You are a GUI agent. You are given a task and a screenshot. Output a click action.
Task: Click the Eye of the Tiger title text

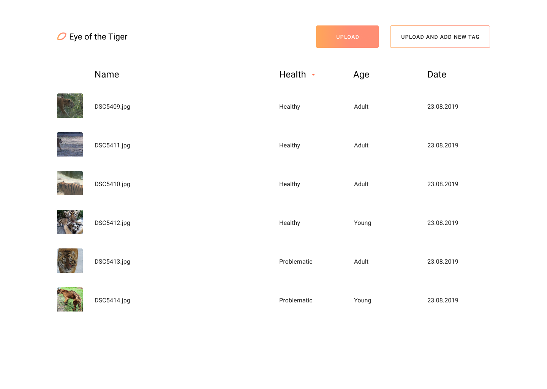coord(98,36)
